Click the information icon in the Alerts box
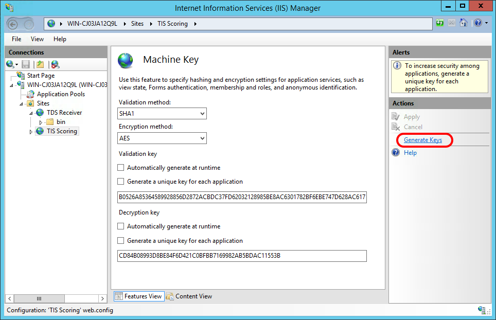Viewport: 496px width, 320px height. click(397, 66)
